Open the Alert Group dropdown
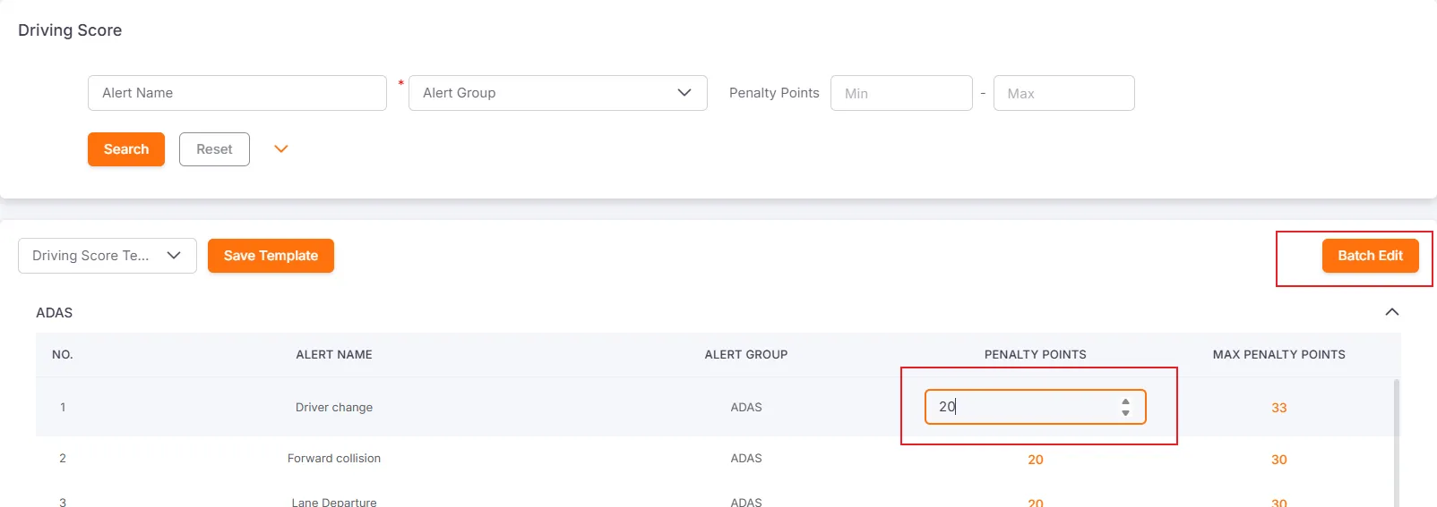Image resolution: width=1437 pixels, height=507 pixels. pos(557,93)
